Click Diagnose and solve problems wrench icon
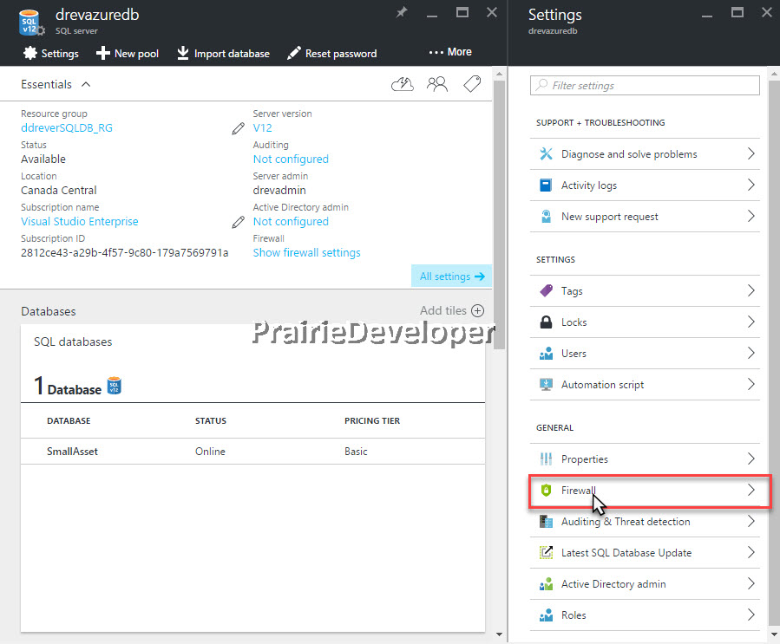This screenshot has width=780, height=644. tap(547, 154)
